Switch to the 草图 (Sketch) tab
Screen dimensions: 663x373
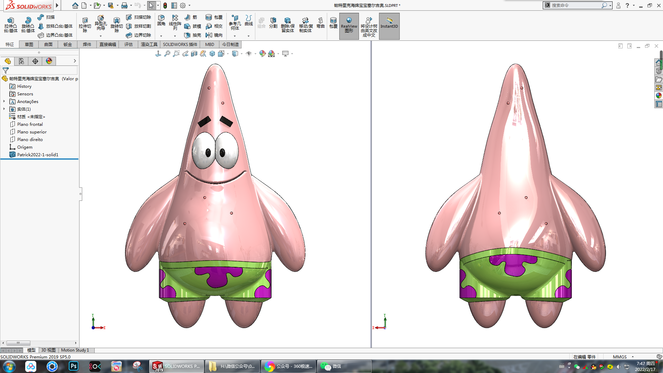pyautogui.click(x=29, y=44)
